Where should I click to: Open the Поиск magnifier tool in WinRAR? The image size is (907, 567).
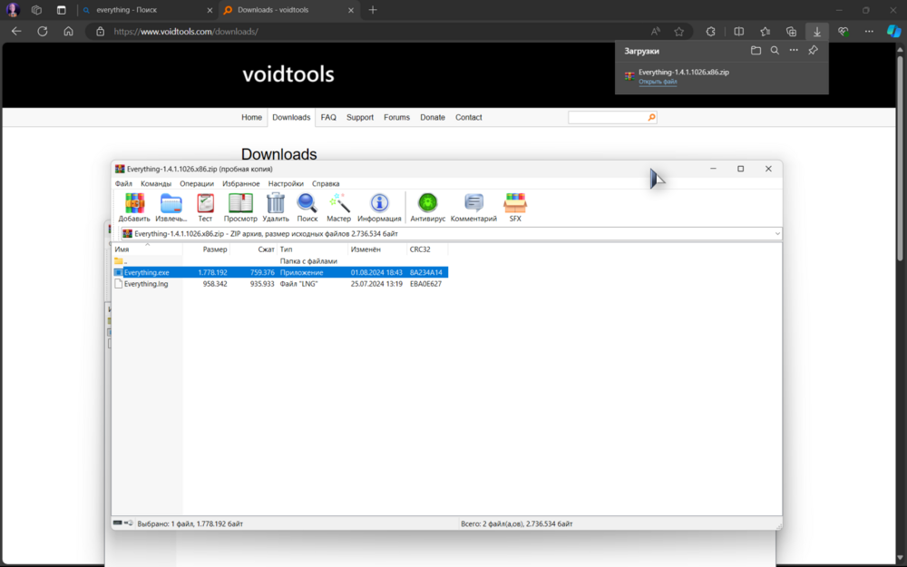tap(307, 208)
